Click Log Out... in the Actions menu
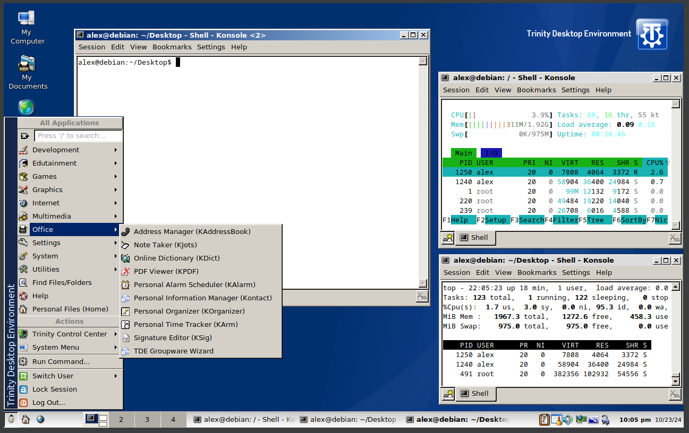This screenshot has height=433, width=689. (49, 403)
